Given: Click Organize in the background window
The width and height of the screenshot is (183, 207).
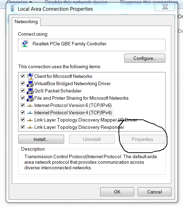Looking at the screenshot, I should tap(19, 2).
